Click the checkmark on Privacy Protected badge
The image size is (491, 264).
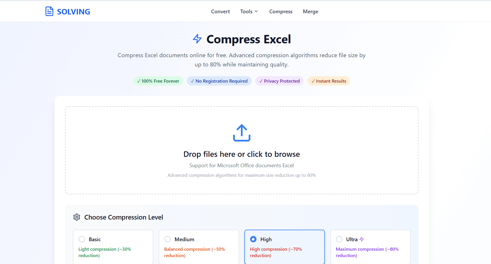pos(261,81)
